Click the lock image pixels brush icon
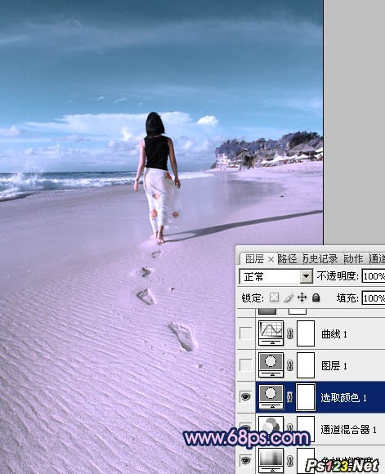This screenshot has width=385, height=474. [x=289, y=297]
